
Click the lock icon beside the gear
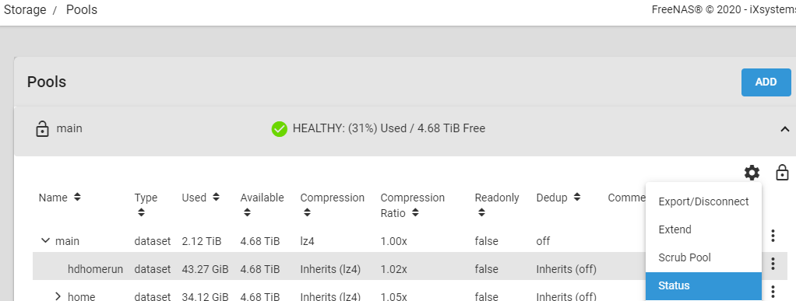click(x=782, y=173)
